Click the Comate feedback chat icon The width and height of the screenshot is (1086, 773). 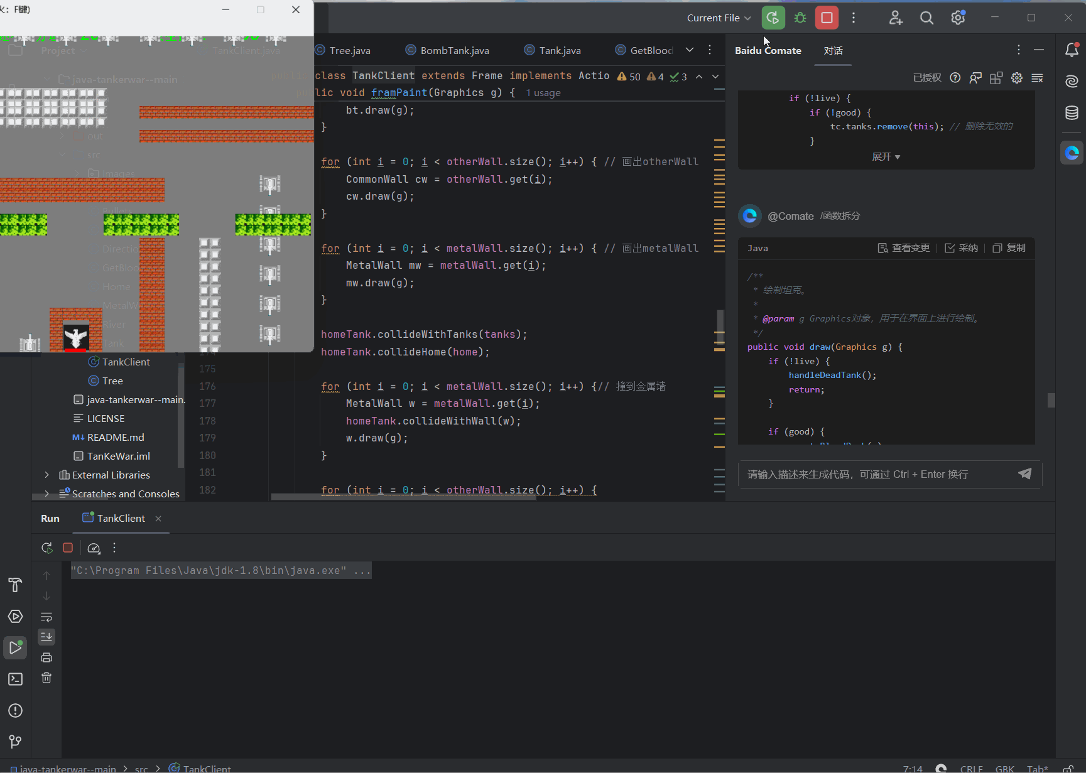(x=975, y=78)
